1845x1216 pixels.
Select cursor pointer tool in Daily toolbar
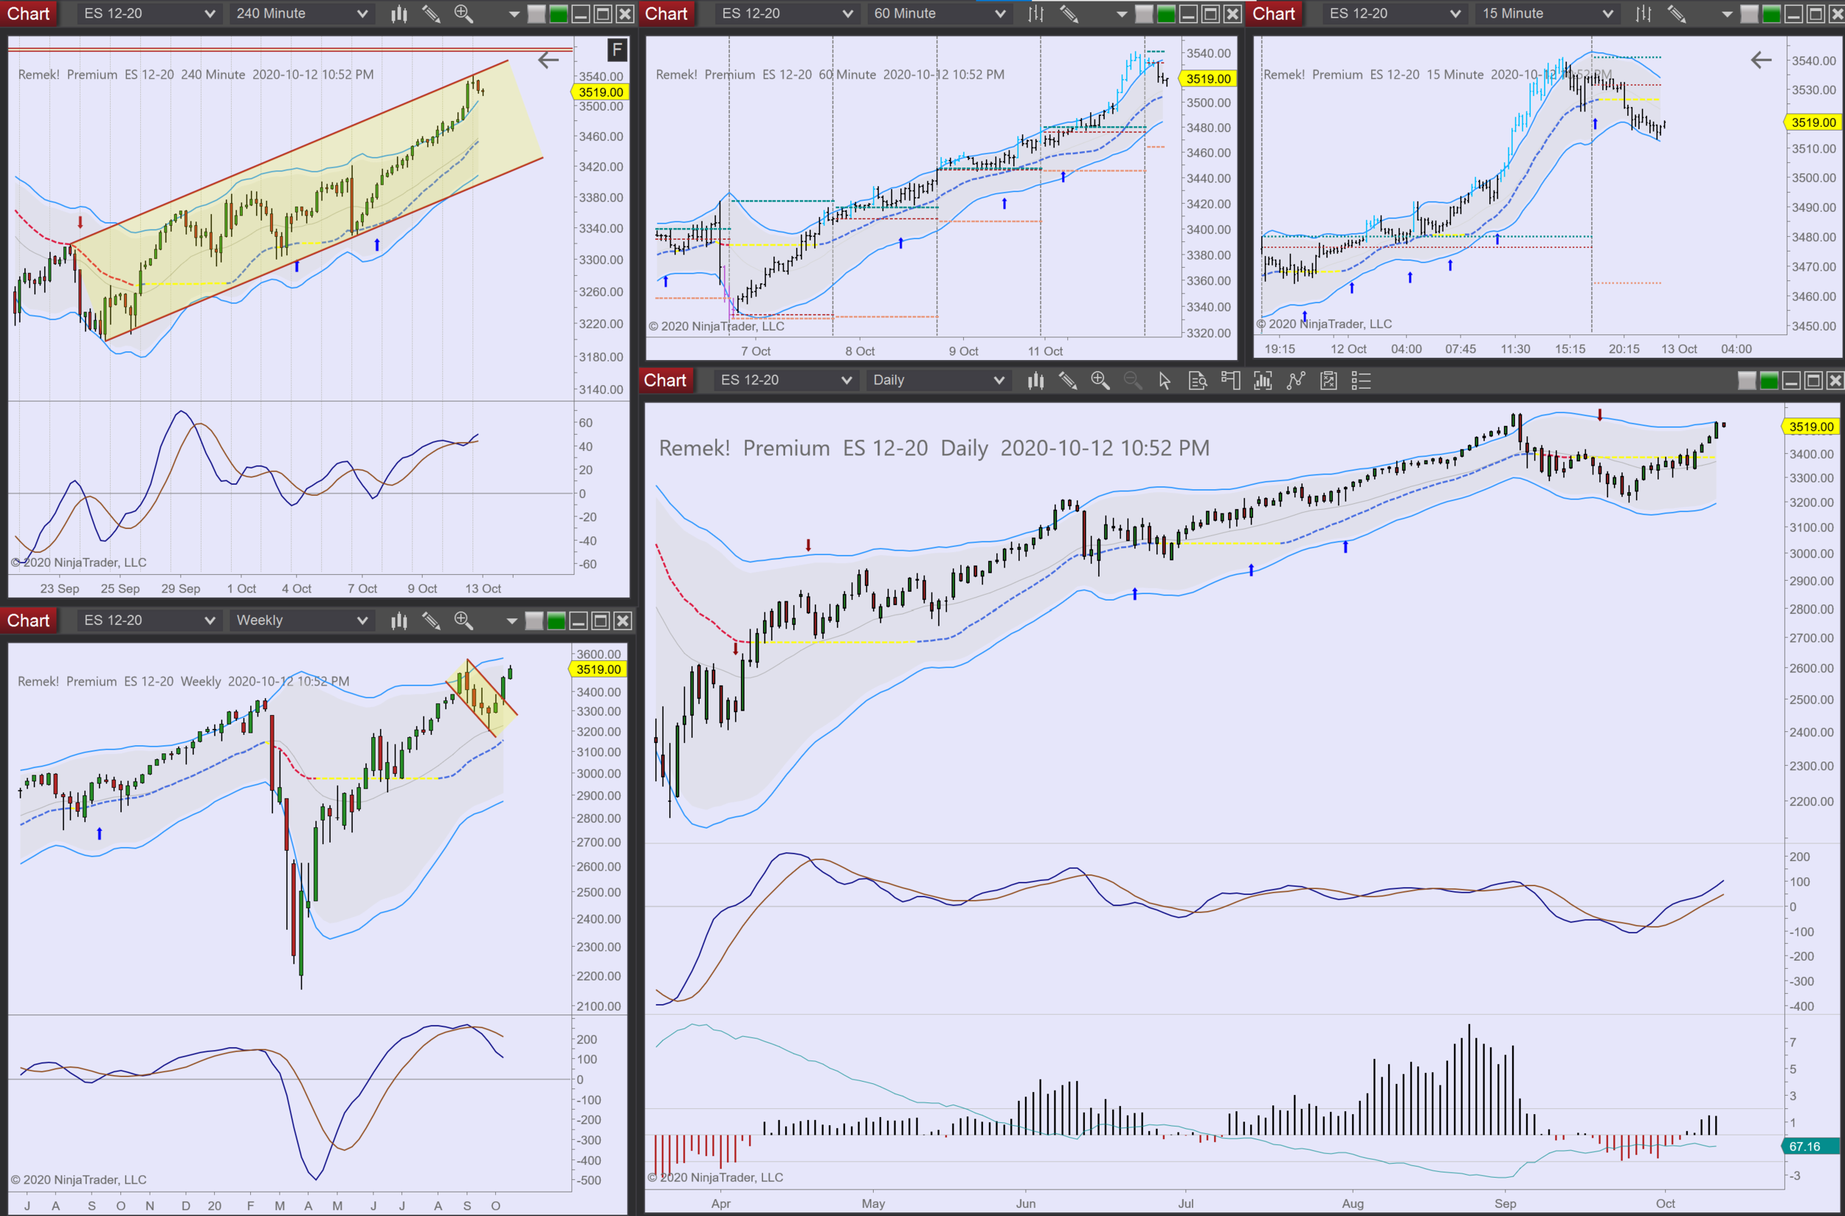[x=1164, y=380]
